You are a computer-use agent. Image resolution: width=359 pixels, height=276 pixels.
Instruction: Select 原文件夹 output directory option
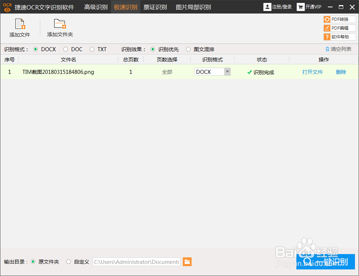pyautogui.click(x=33, y=262)
